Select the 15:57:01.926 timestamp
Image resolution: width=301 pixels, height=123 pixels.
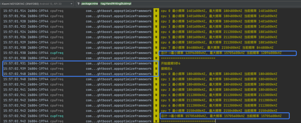(x=15, y=37)
